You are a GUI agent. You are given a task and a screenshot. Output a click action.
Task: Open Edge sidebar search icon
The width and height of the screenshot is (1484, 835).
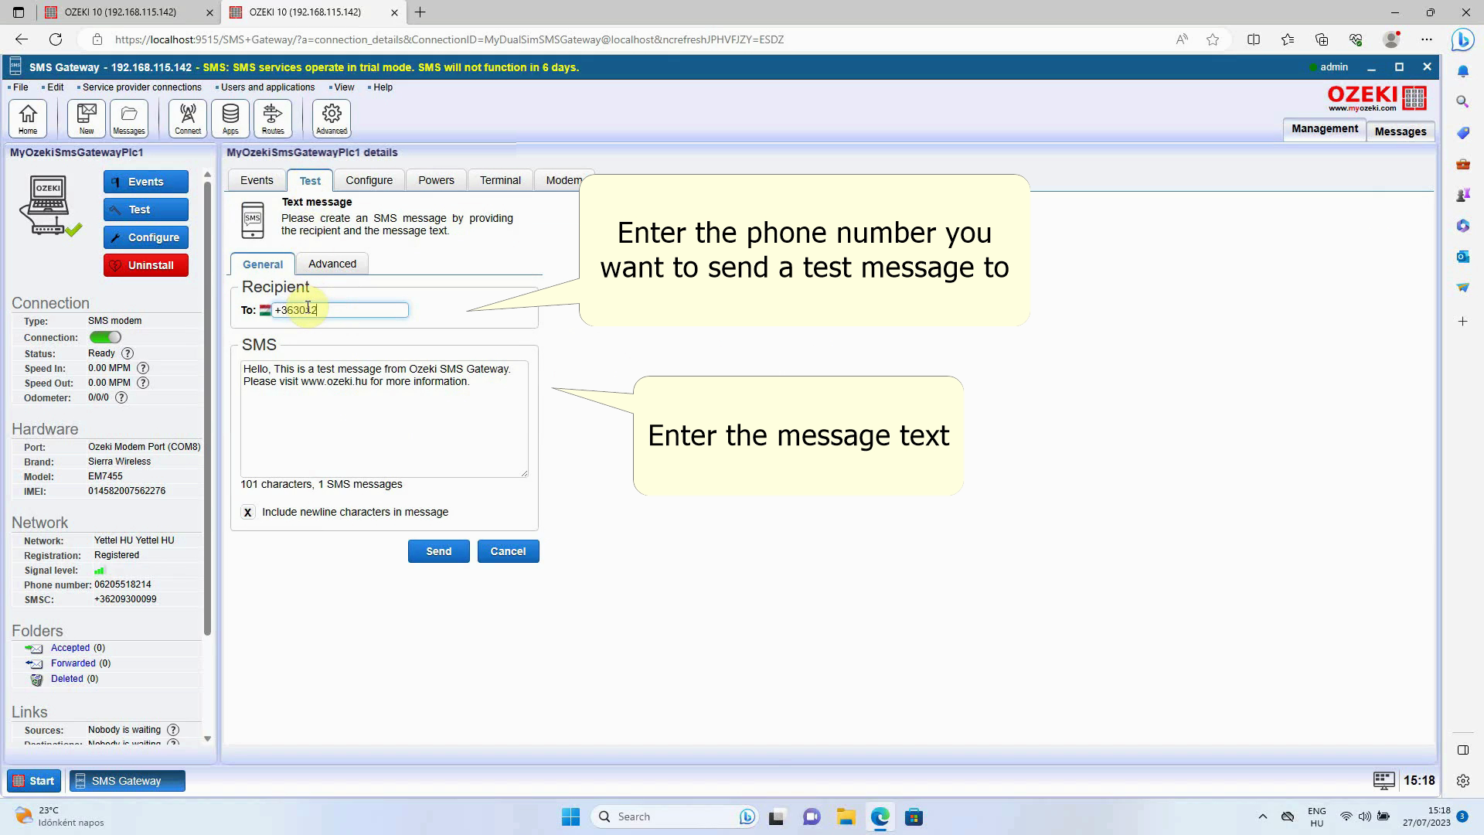(x=1462, y=101)
